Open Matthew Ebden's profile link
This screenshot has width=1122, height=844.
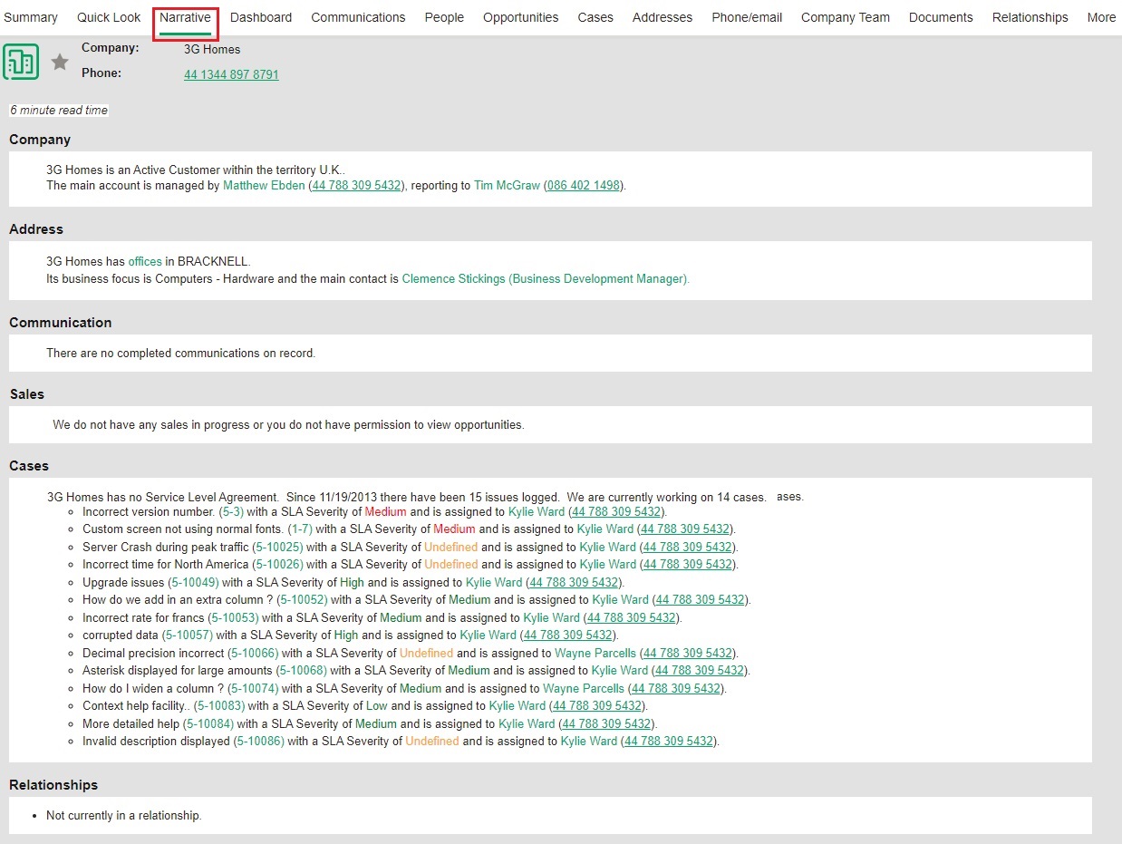[x=263, y=185]
